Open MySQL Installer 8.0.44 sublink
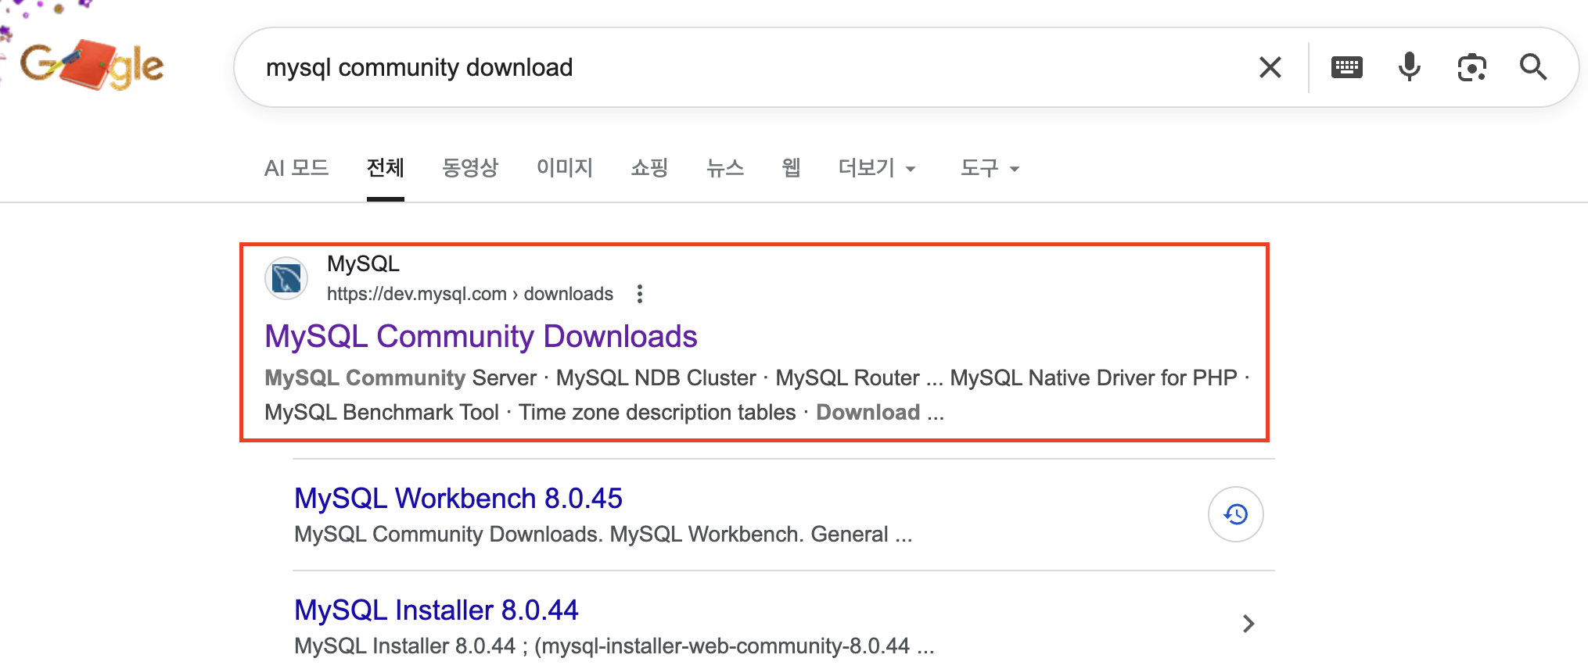The image size is (1588, 669). [437, 610]
